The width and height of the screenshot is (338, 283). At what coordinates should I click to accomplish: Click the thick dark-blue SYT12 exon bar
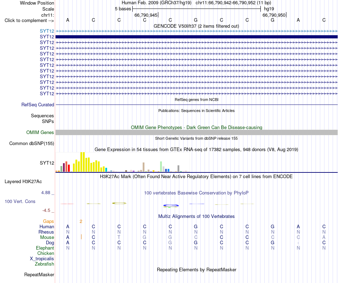[x=196, y=37]
